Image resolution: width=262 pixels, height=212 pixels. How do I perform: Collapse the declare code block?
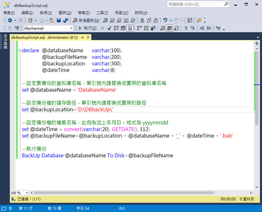[x=19, y=51]
